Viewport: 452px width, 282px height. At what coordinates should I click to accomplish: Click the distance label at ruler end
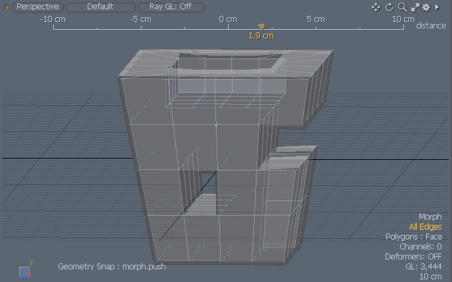(x=431, y=26)
